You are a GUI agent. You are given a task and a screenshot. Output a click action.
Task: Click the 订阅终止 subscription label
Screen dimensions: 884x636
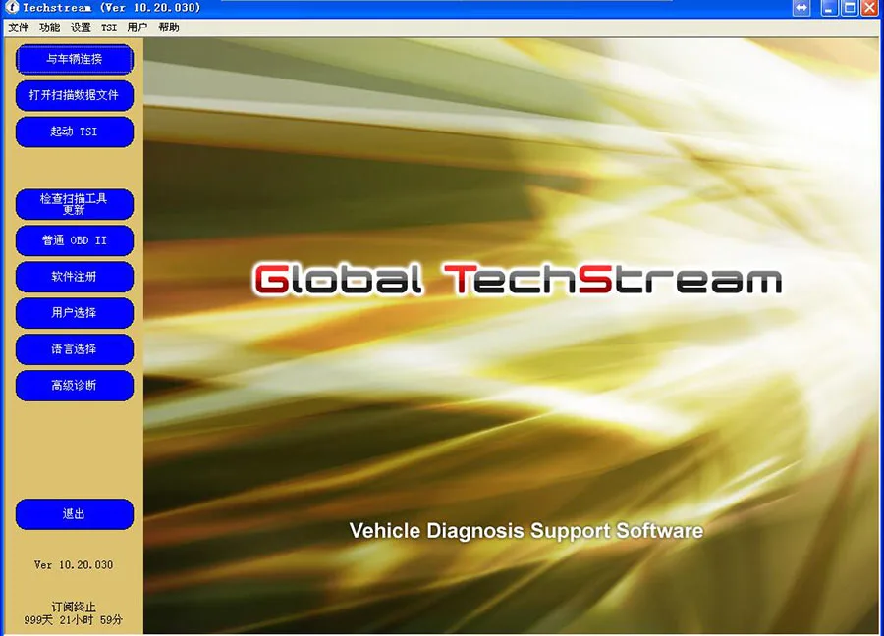tap(74, 607)
